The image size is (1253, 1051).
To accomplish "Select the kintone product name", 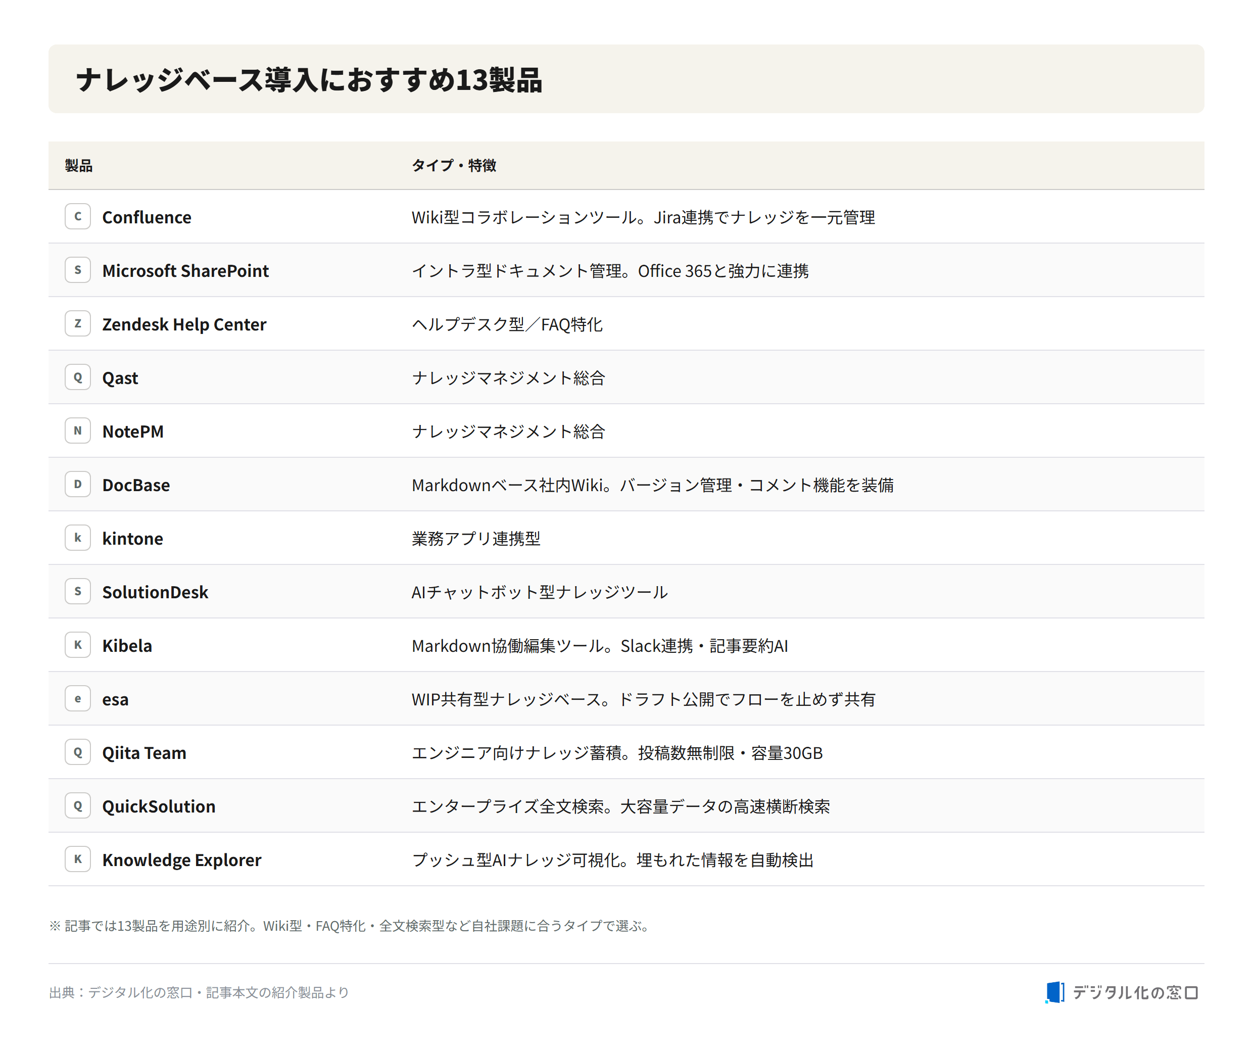I will click(x=132, y=539).
